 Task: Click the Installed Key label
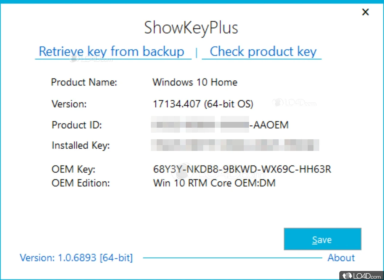pos(81,145)
